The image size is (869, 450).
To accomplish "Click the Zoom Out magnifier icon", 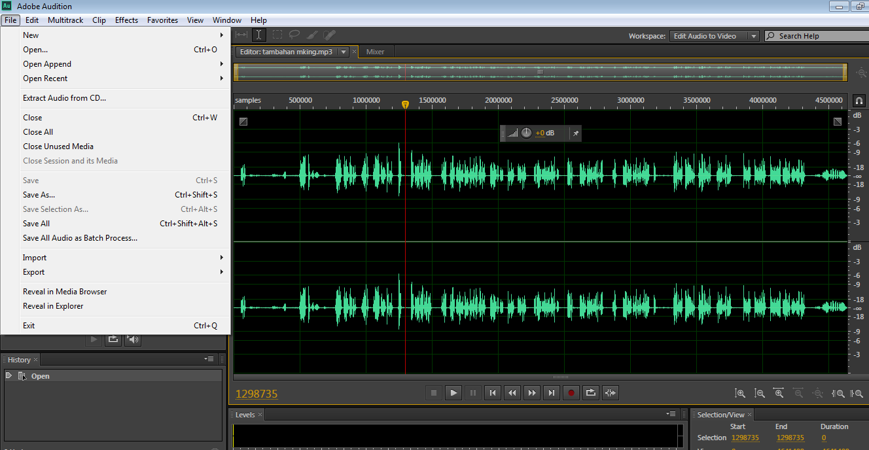I will pos(760,393).
